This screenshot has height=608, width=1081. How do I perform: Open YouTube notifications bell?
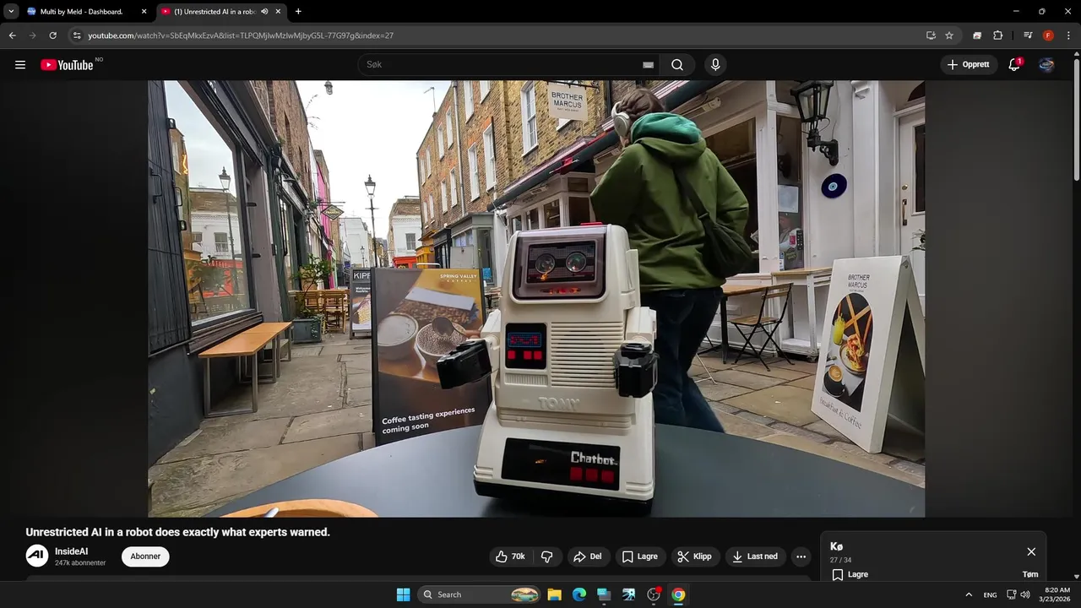pos(1014,65)
